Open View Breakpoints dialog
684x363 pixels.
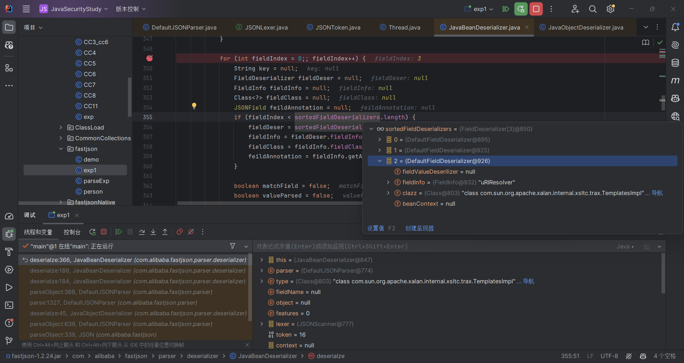pyautogui.click(x=180, y=232)
